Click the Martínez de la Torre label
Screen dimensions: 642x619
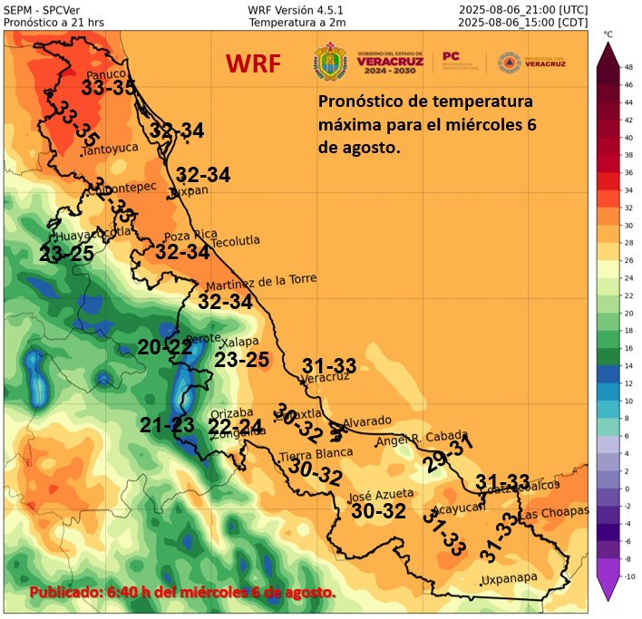262,281
